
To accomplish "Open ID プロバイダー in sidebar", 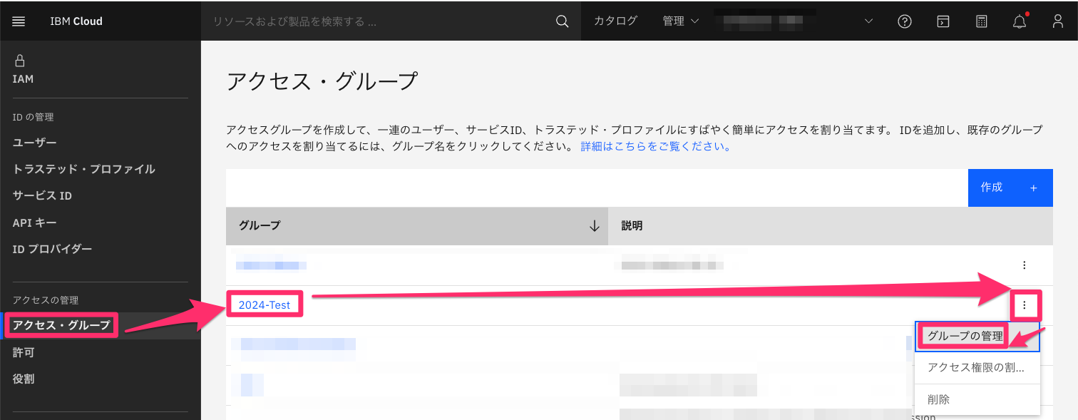I will coord(53,249).
